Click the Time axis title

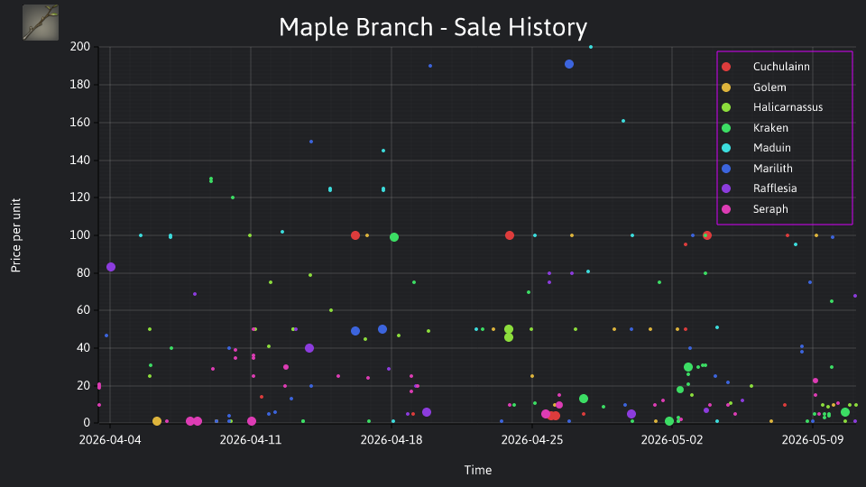coord(478,471)
